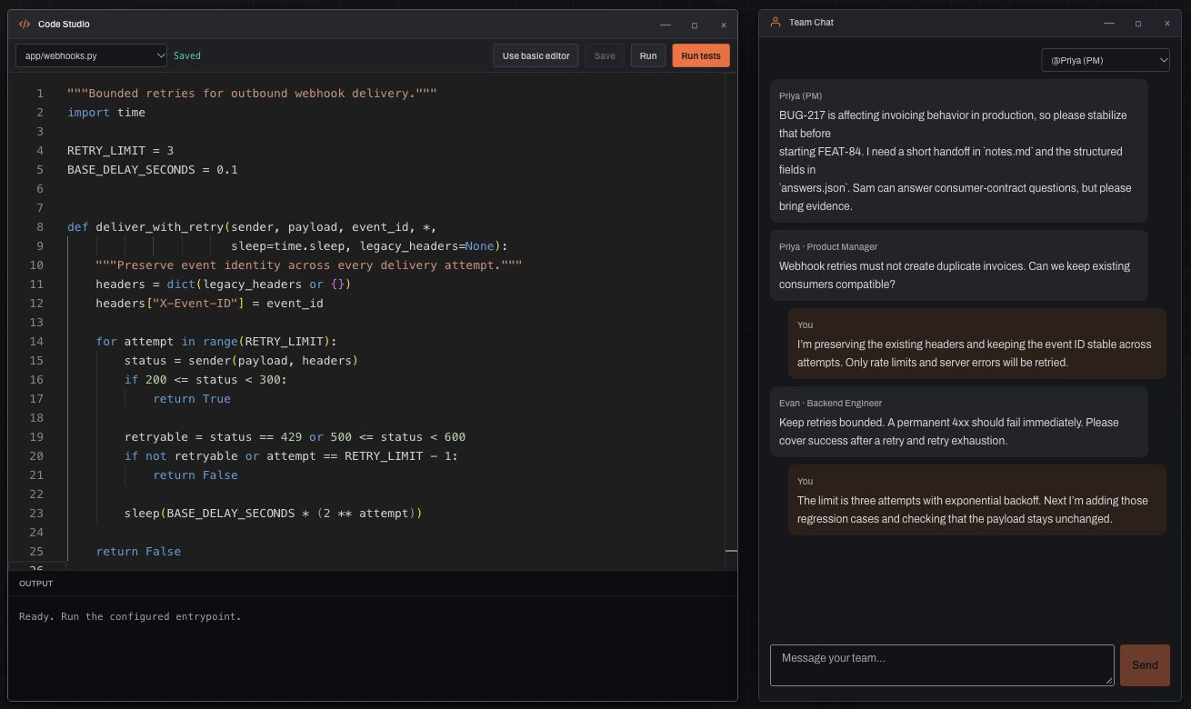Click Evan's 'Keep retries bounded' message
This screenshot has width=1191, height=709.
pos(959,422)
